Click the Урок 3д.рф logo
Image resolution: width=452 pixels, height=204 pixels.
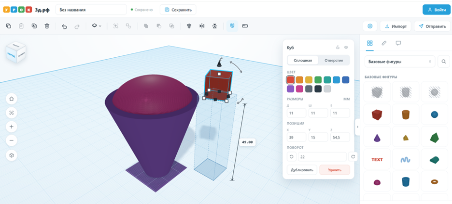[27, 10]
